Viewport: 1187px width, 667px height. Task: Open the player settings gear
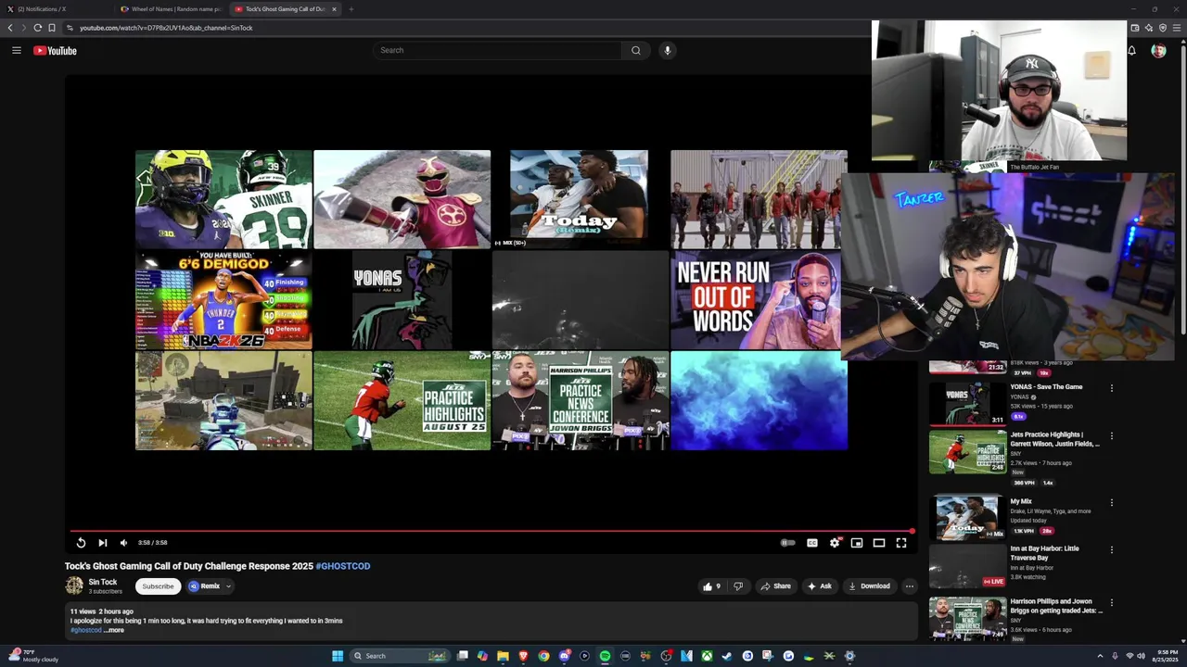point(835,543)
